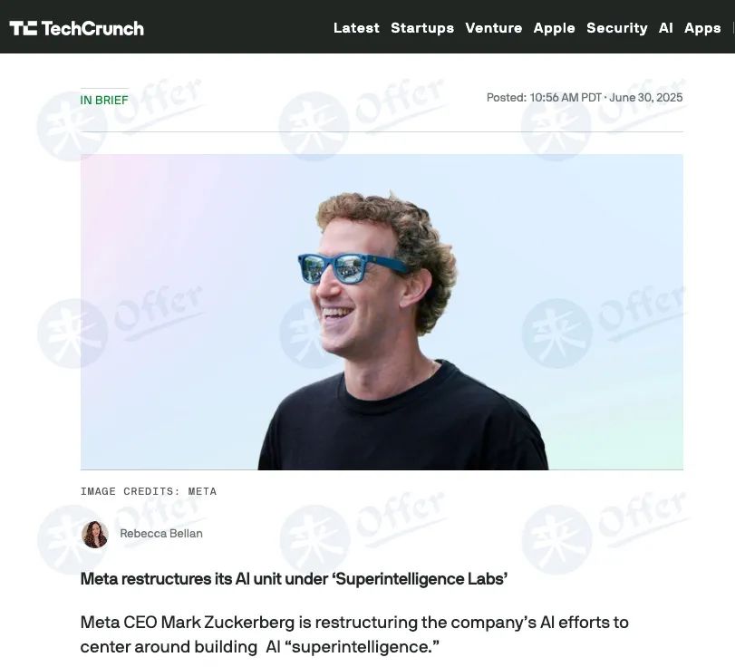Screen dimensions: 735x667
Task: Click the TC icon mark in header
Action: click(x=23, y=28)
